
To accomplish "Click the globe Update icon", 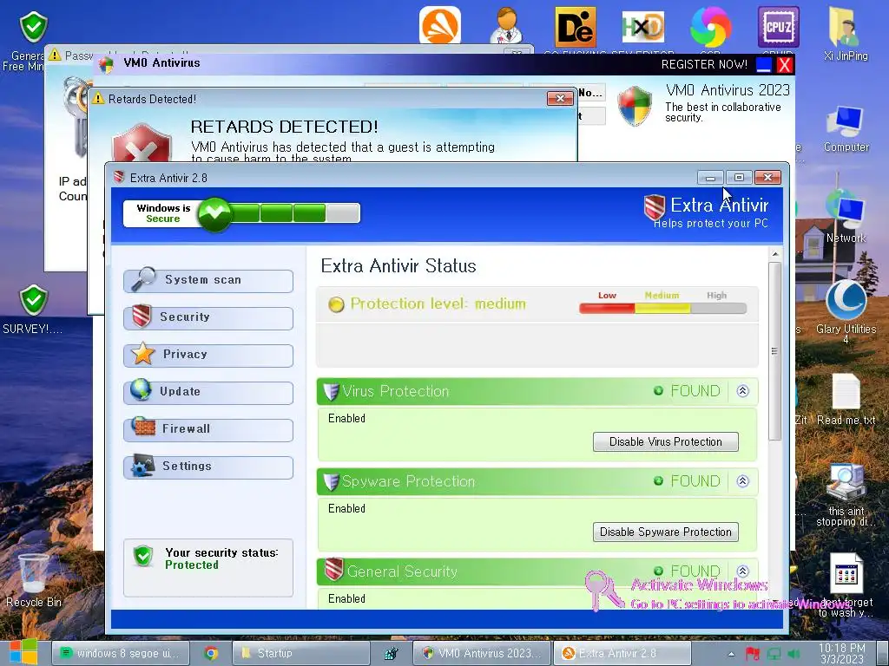I will [141, 389].
